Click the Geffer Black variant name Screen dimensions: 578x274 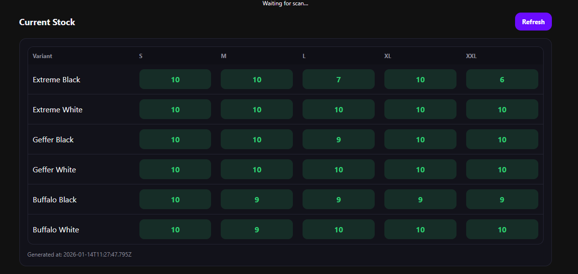point(53,139)
